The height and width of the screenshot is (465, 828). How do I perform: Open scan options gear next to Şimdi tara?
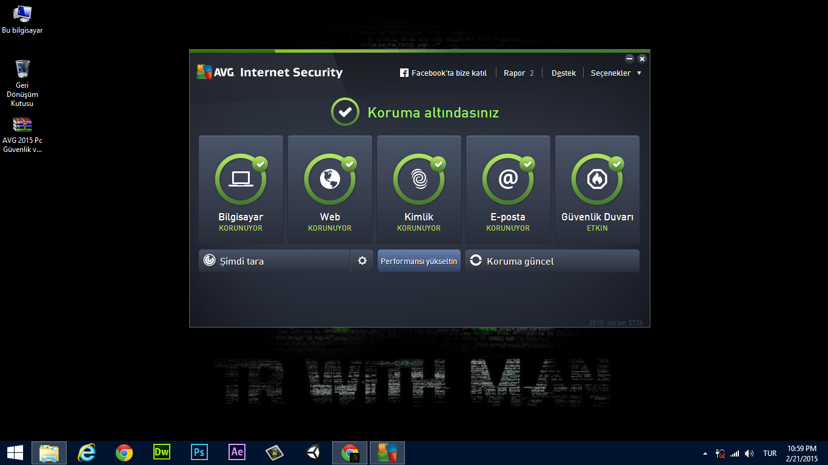tap(362, 261)
